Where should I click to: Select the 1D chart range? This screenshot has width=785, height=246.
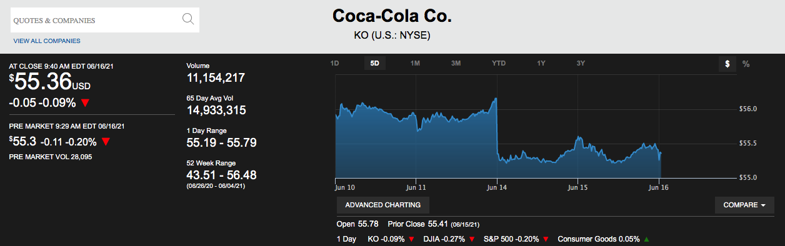(x=334, y=63)
